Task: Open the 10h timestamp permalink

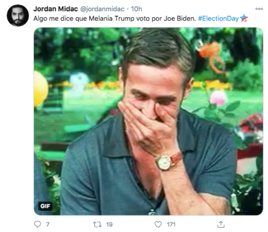Action: (x=136, y=9)
